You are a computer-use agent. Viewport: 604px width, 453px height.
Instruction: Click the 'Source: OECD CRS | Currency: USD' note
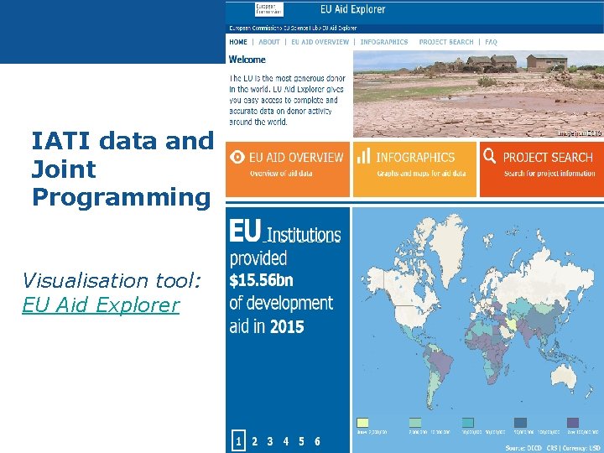pyautogui.click(x=553, y=448)
